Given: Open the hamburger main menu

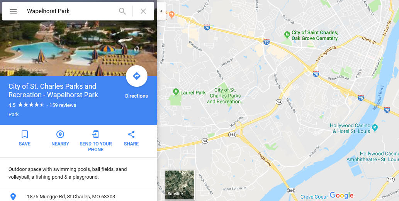Looking at the screenshot, I should point(13,11).
